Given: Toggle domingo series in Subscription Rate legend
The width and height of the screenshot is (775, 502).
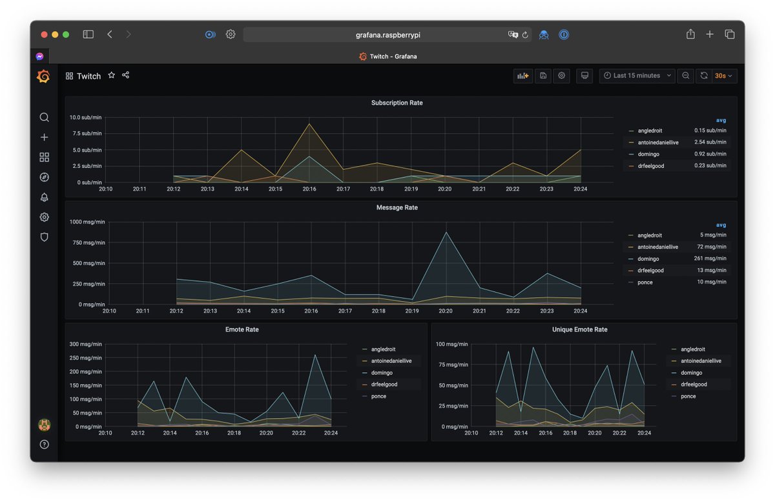Looking at the screenshot, I should (x=648, y=154).
